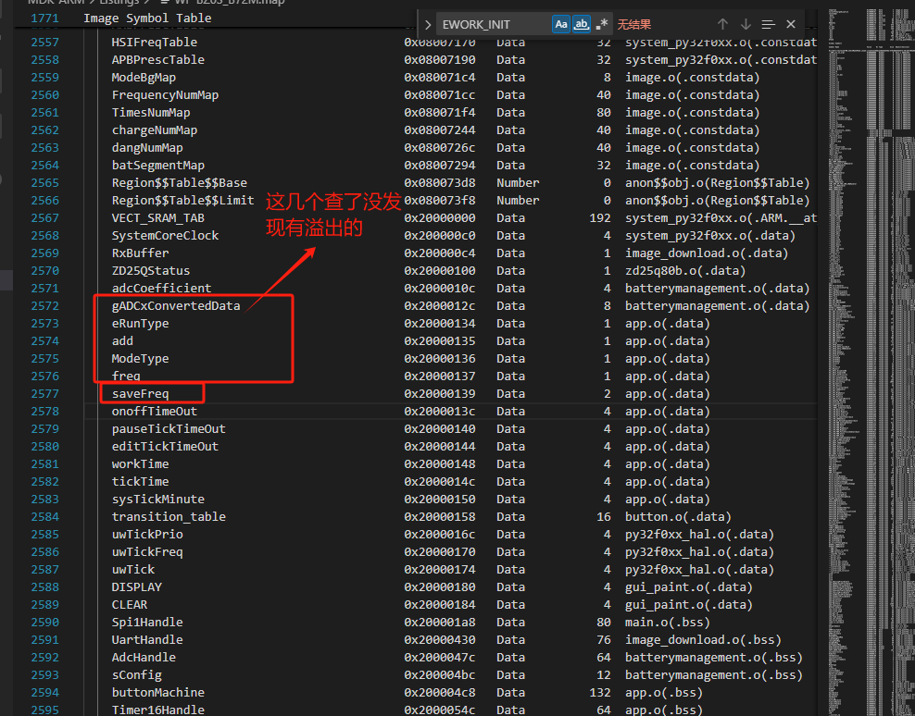Select pauseTickTimeOut symbol

pyautogui.click(x=169, y=428)
